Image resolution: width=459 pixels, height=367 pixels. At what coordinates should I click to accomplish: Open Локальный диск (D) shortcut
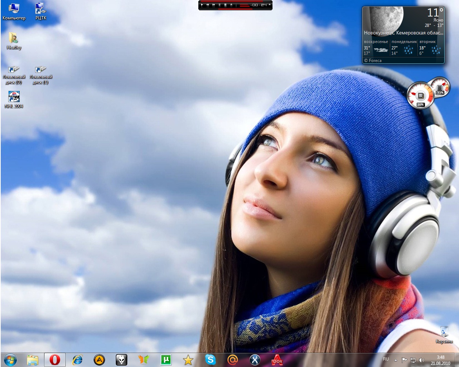pyautogui.click(x=14, y=75)
